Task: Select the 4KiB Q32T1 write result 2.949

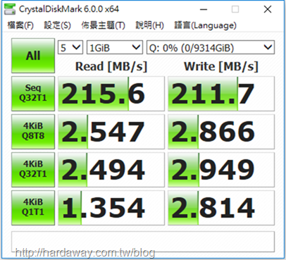Action: [221, 170]
